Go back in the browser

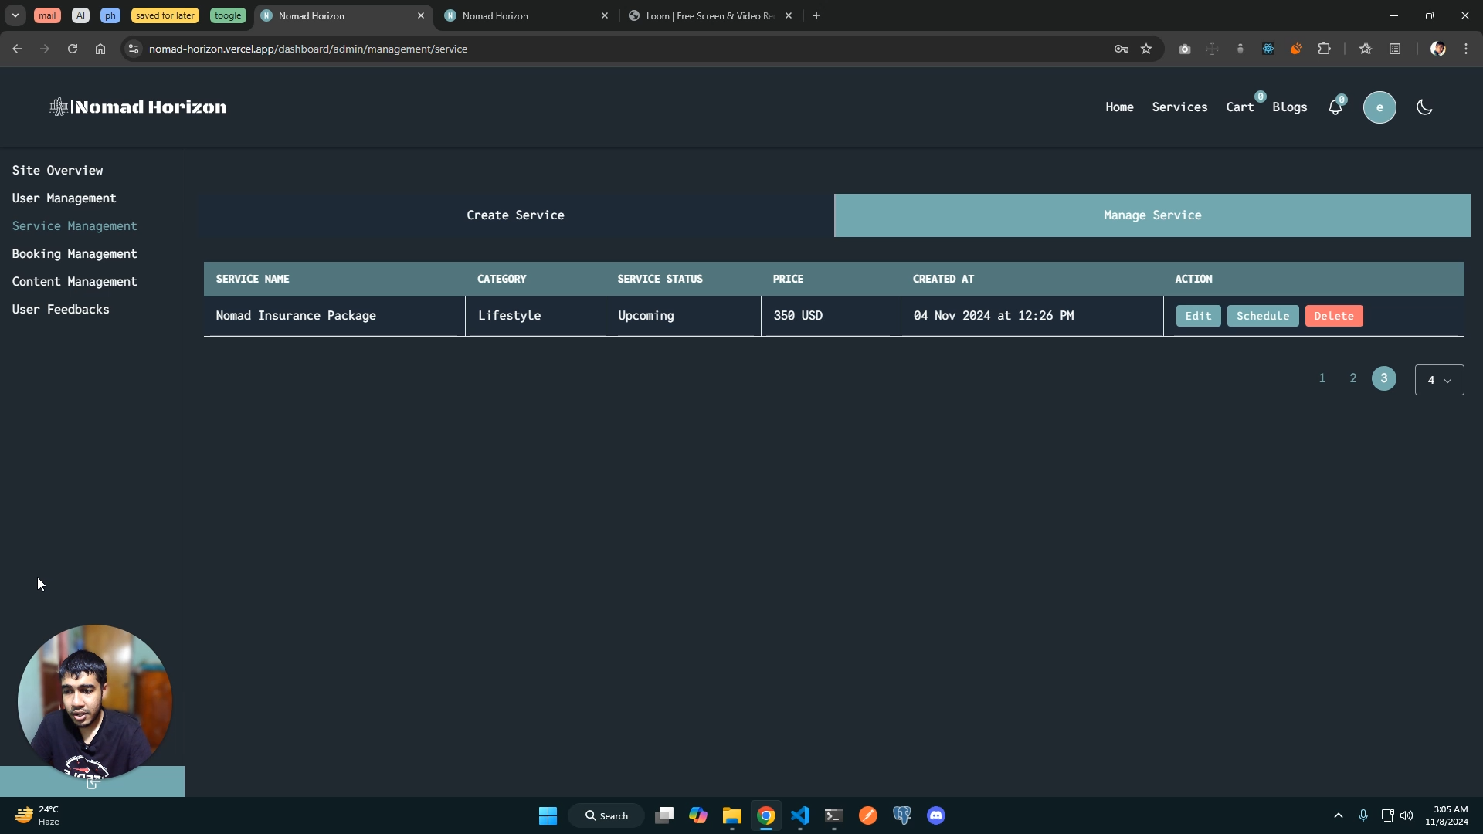pyautogui.click(x=17, y=49)
